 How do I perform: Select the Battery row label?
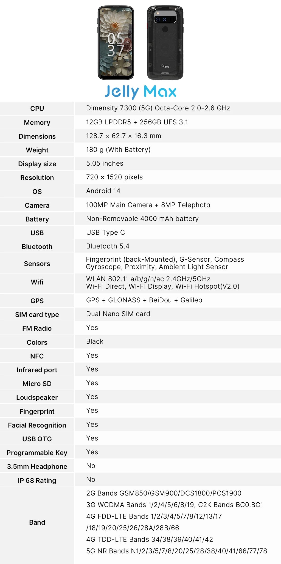coord(37,219)
